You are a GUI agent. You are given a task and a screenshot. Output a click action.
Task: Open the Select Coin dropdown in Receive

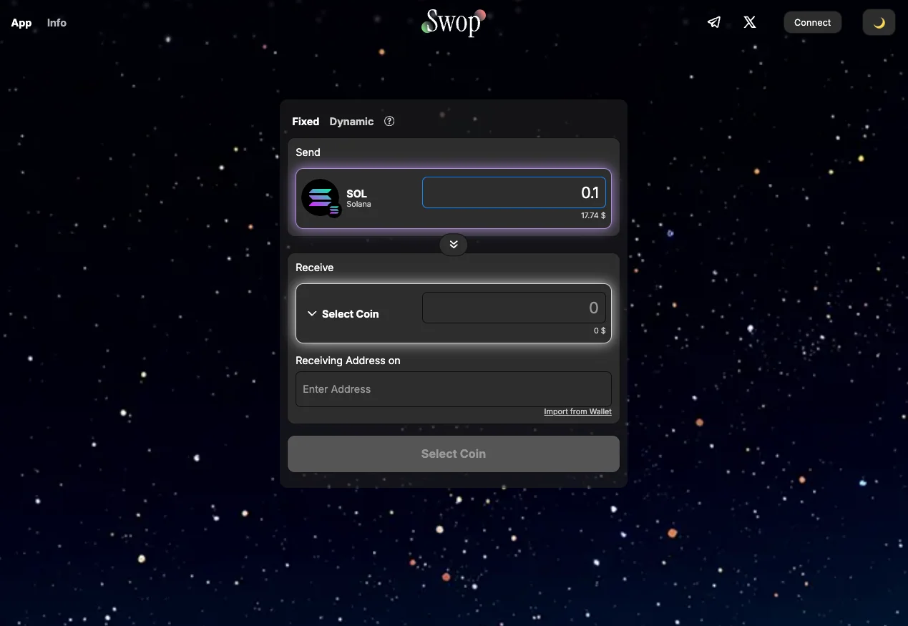(343, 313)
